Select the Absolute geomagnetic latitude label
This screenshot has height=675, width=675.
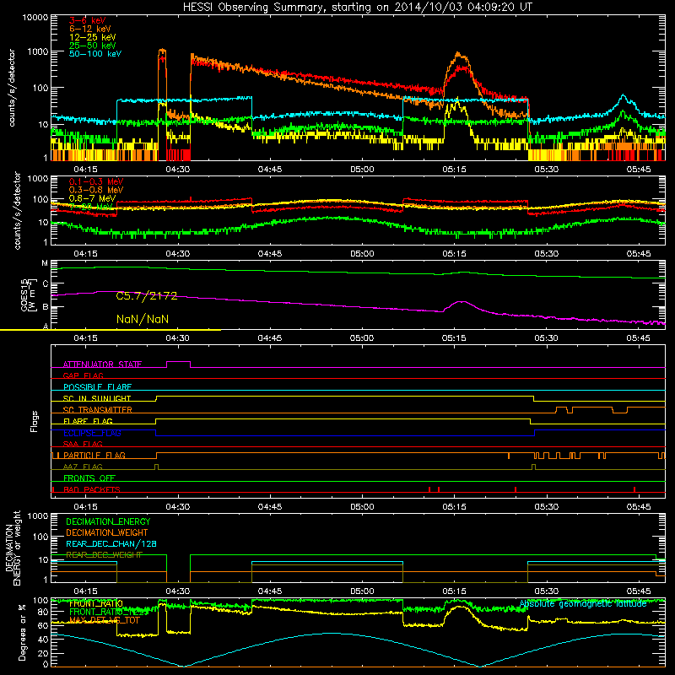[583, 604]
